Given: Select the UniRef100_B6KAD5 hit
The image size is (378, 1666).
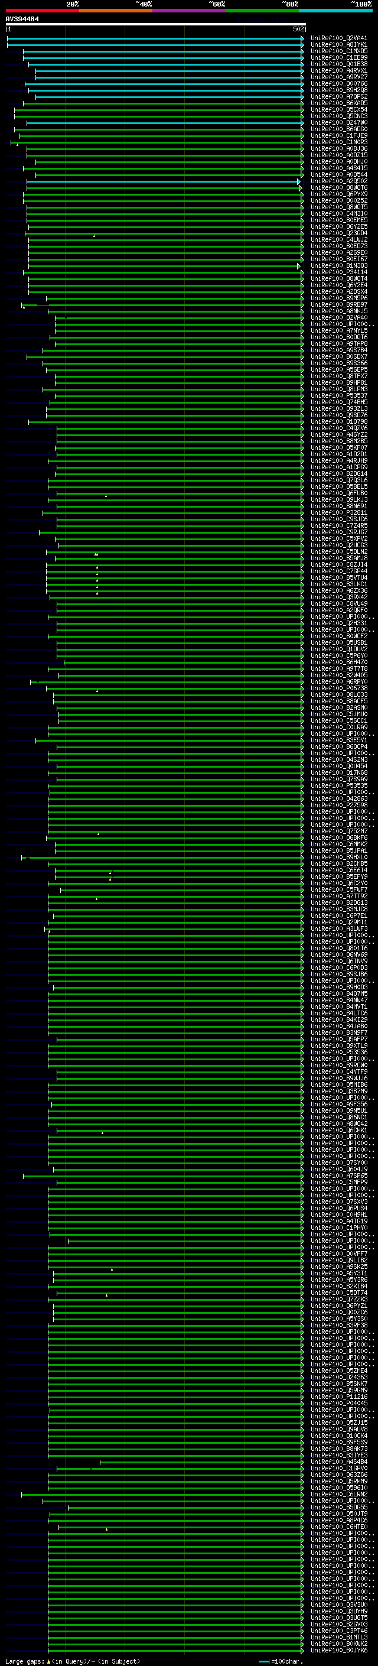Looking at the screenshot, I should (338, 103).
